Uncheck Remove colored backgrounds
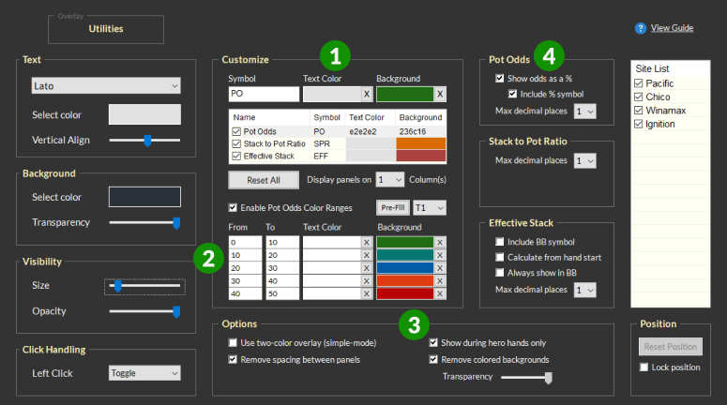Image resolution: width=727 pixels, height=405 pixels. (x=433, y=360)
